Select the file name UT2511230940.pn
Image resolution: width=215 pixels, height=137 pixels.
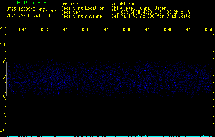(25, 9)
